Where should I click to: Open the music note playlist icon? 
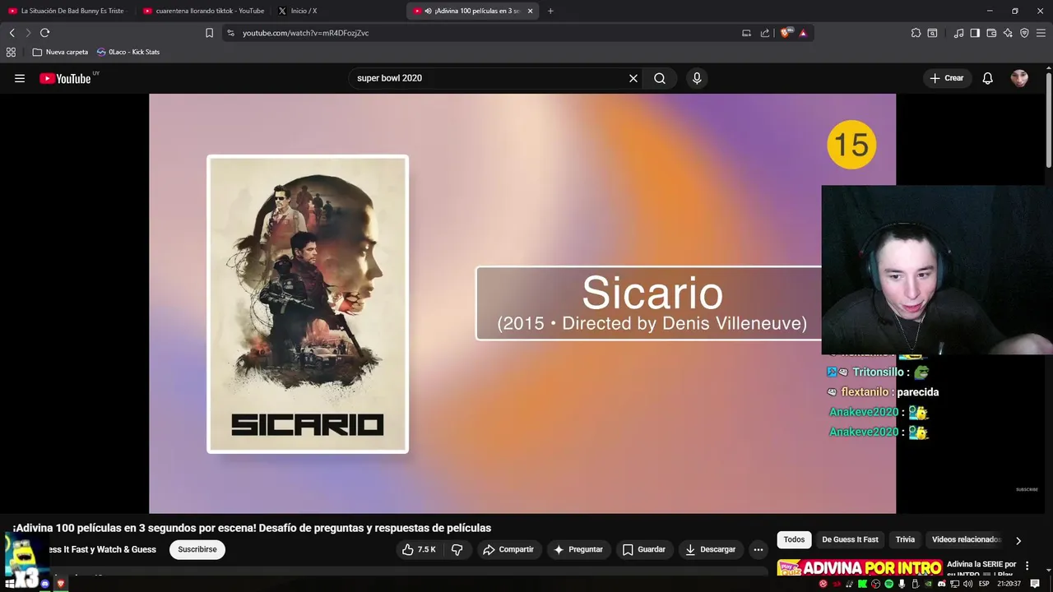958,33
